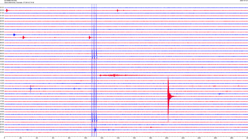This screenshot has width=248, height=139.
Task: Click the 6m tick label on the minute axis
Action: pyautogui.click(x=53, y=138)
